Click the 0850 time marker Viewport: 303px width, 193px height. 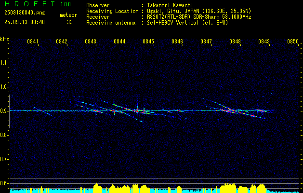(293, 41)
